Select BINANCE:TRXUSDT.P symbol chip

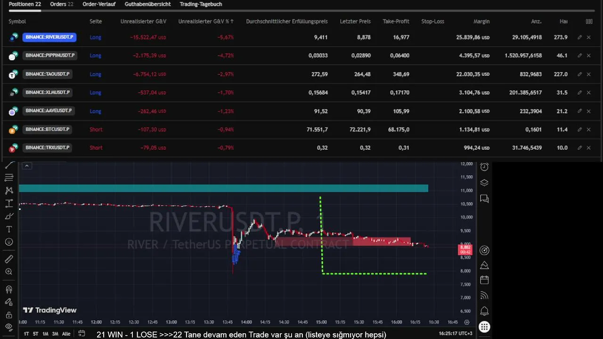tap(47, 147)
